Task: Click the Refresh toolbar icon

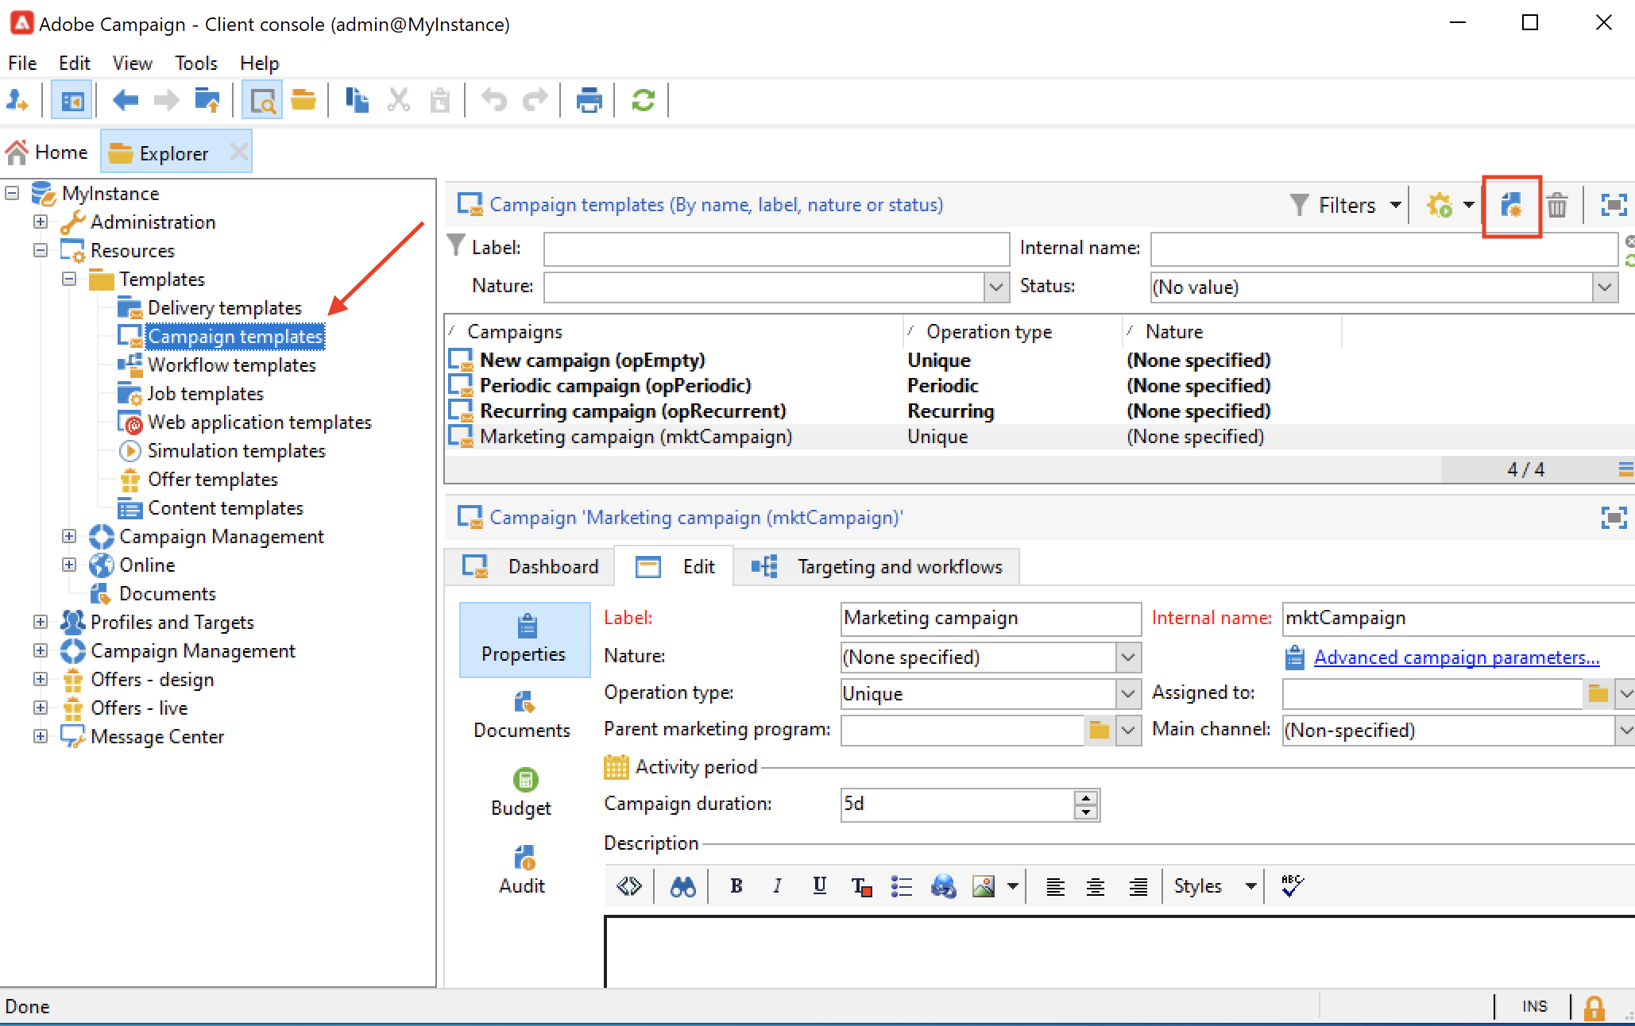Action: 643,101
